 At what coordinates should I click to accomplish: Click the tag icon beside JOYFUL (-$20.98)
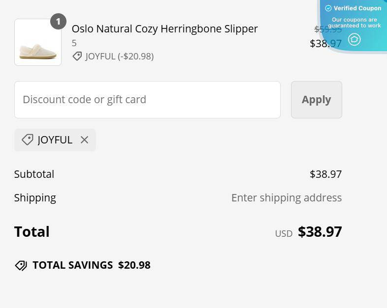(77, 56)
